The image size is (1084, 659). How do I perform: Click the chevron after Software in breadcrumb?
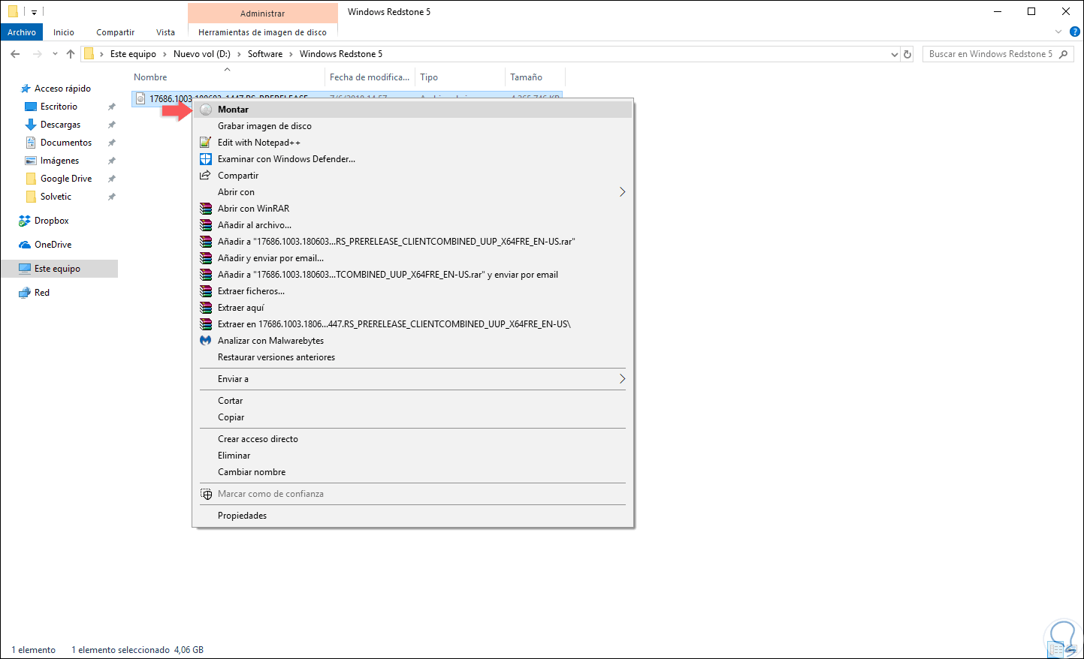(x=291, y=54)
